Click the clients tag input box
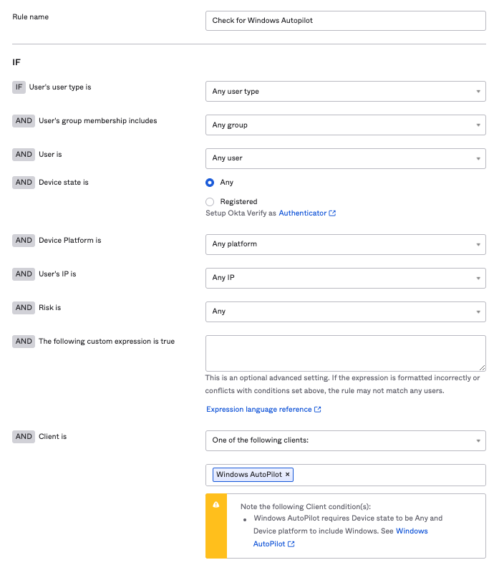Image resolution: width=494 pixels, height=565 pixels. pos(387,475)
